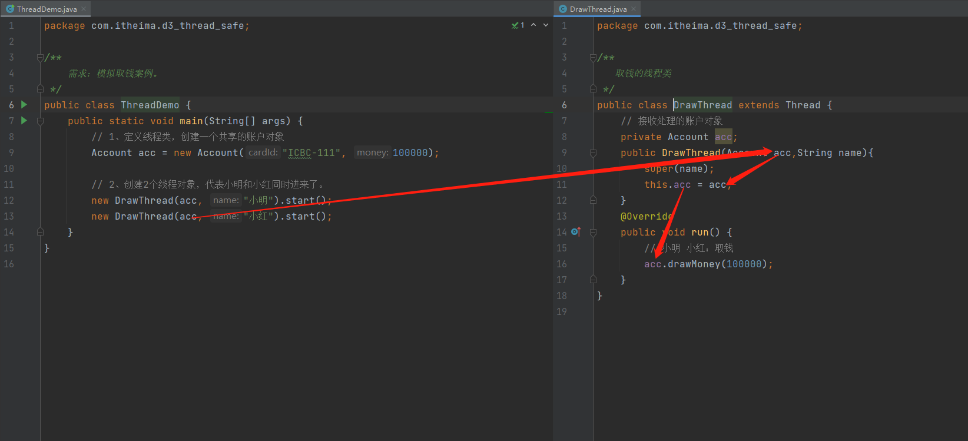
Task: Close the ThreadDemo.java tab
Action: (84, 9)
